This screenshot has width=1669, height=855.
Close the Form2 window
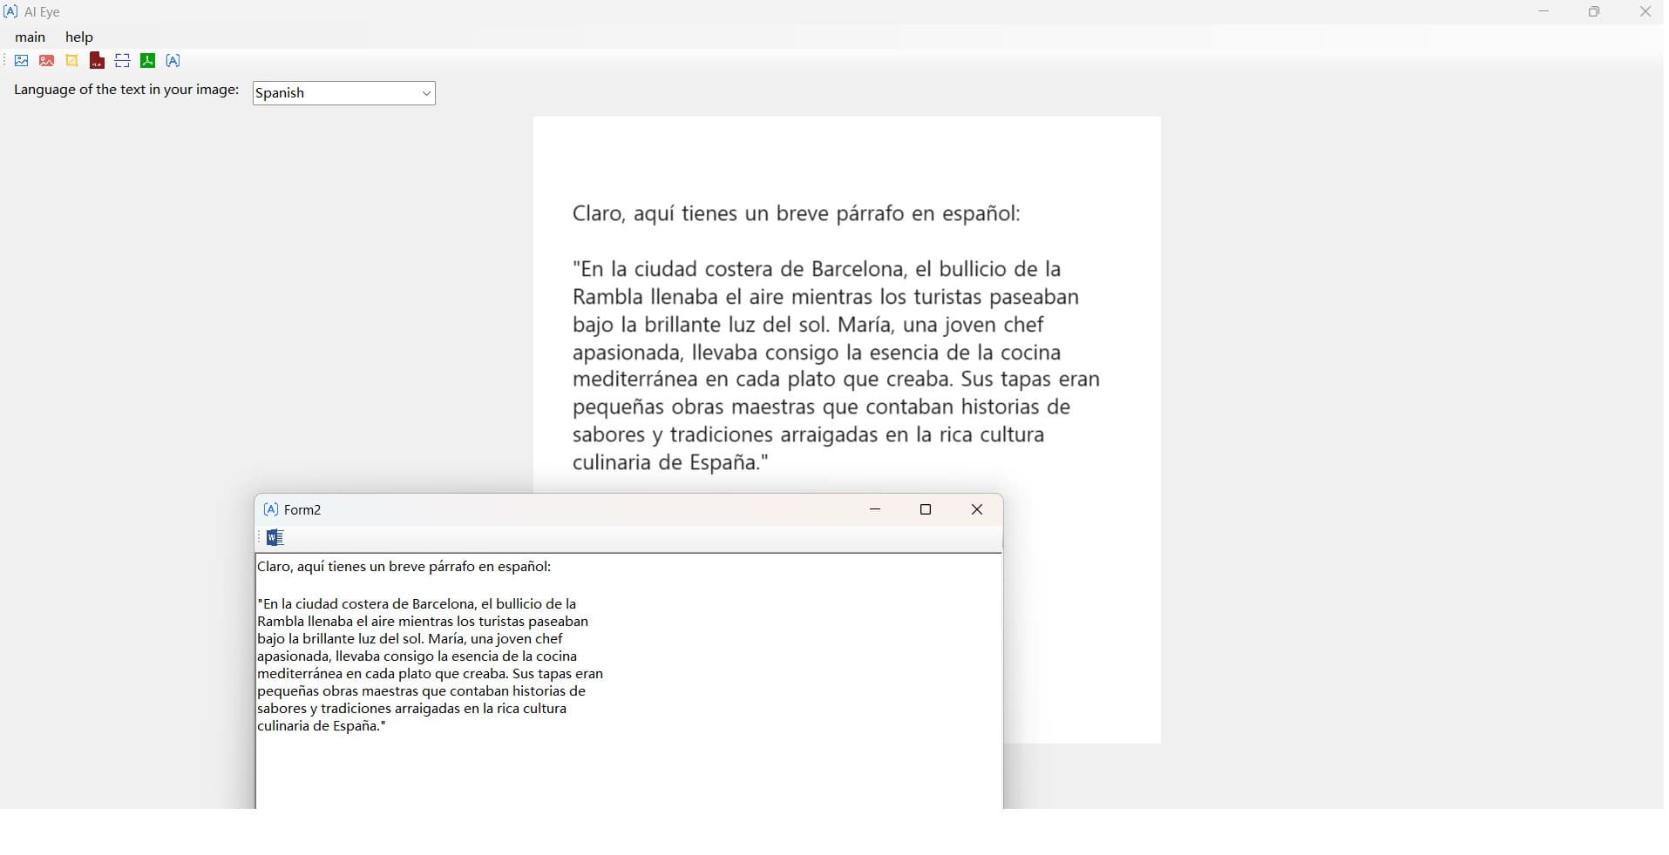point(977,509)
